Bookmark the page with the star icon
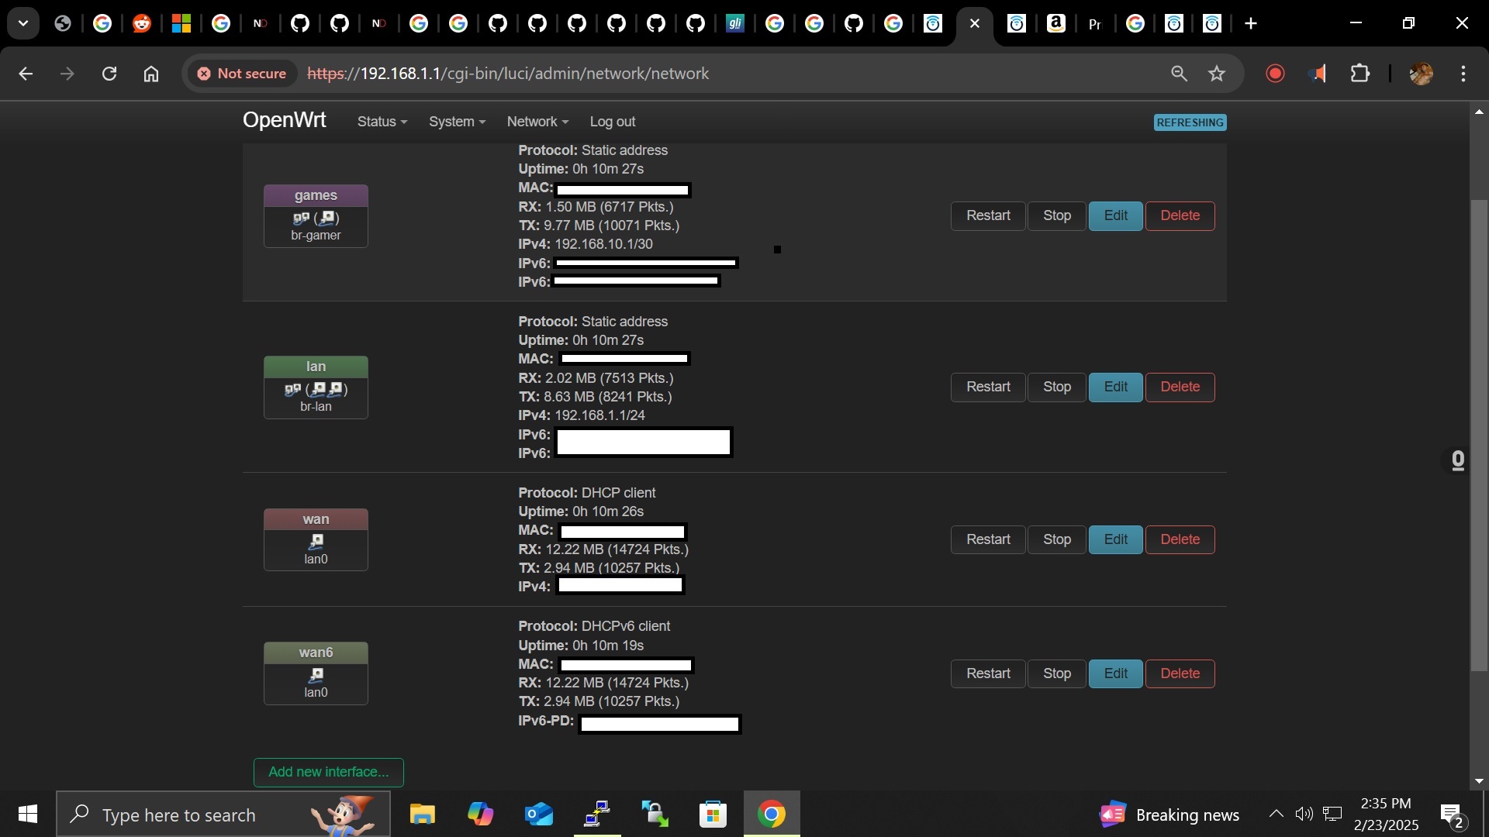 (1218, 74)
